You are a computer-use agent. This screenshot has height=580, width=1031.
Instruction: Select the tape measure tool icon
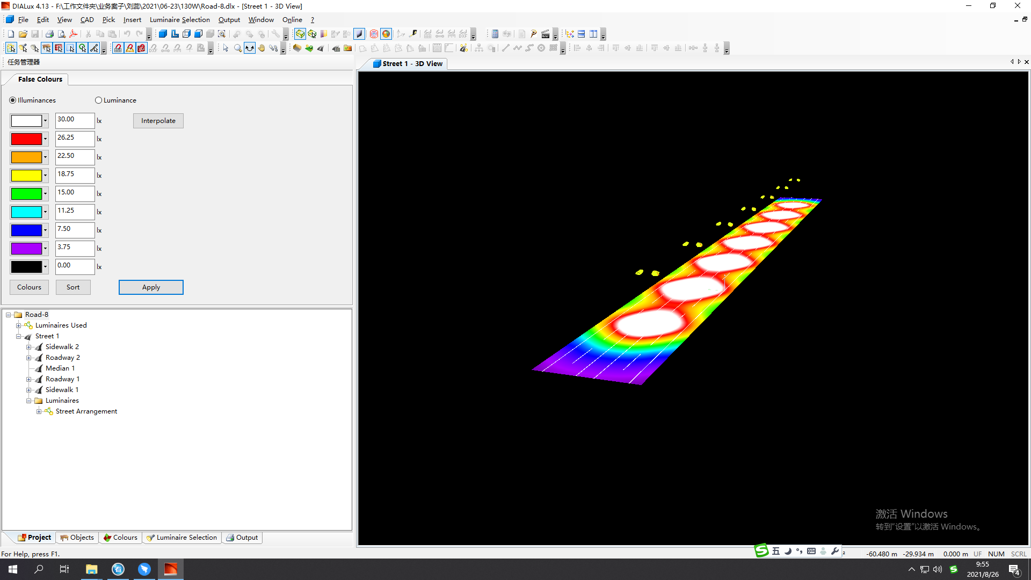pyautogui.click(x=413, y=34)
